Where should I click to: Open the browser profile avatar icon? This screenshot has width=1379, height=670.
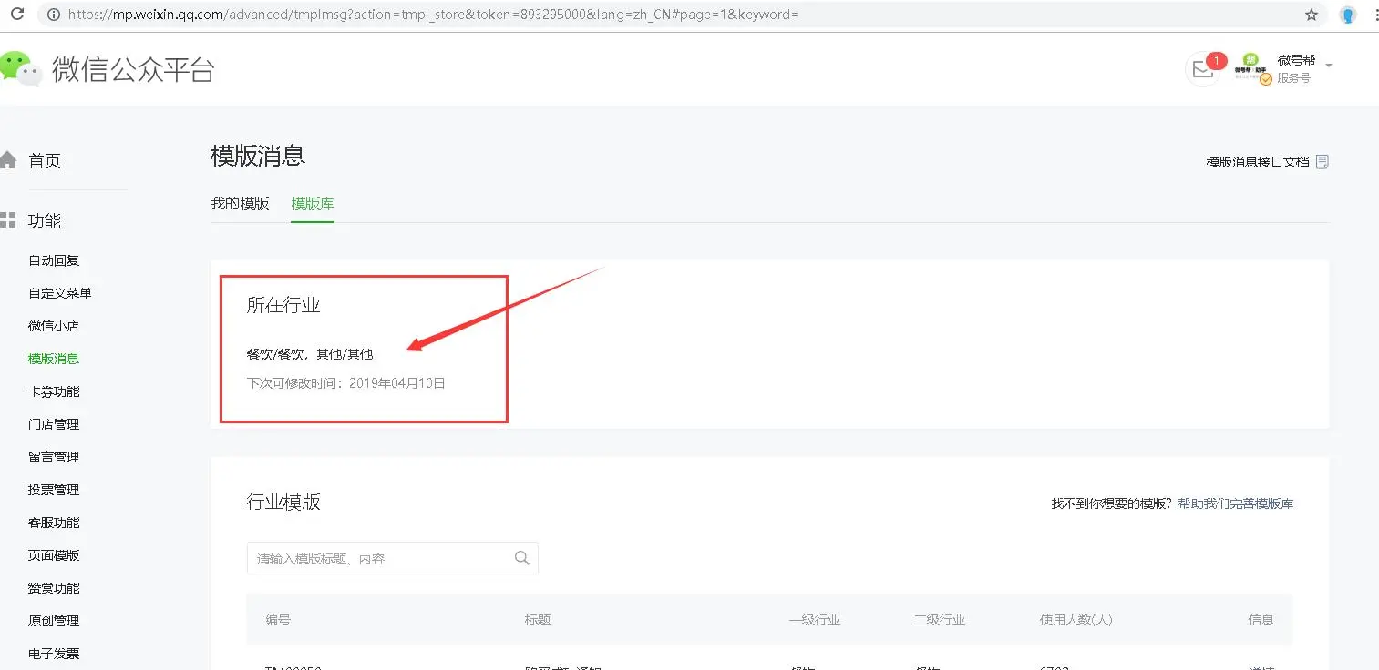pyautogui.click(x=1347, y=15)
